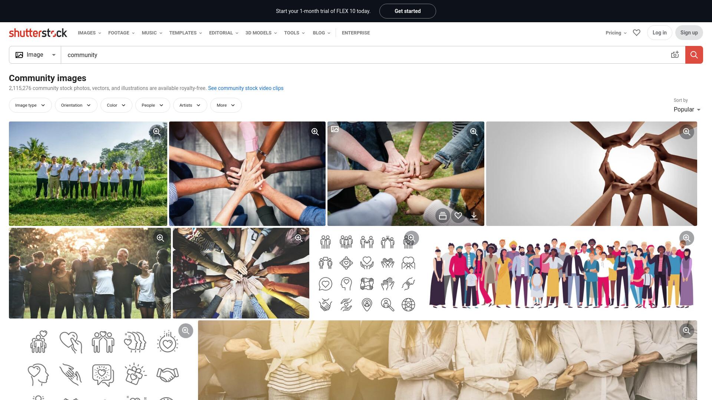
Task: Save hands over grass photo to collection
Action: pos(442,216)
